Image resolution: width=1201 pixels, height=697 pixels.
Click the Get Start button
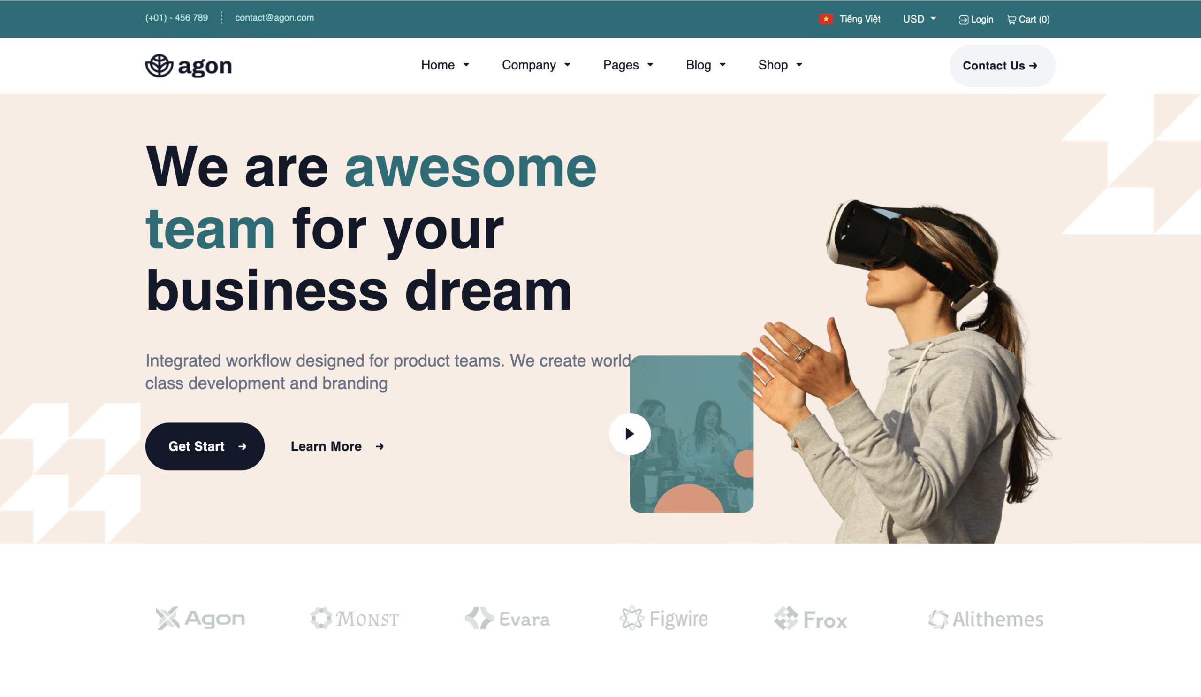tap(205, 446)
